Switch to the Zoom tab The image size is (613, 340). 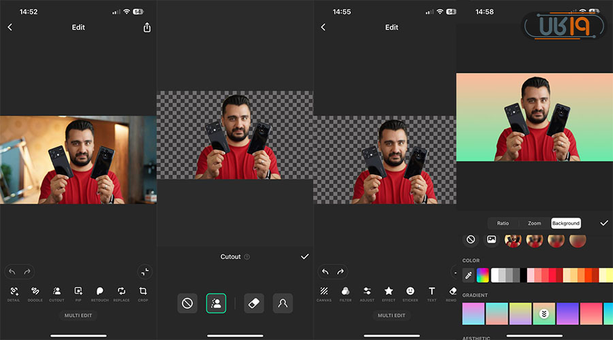point(535,223)
